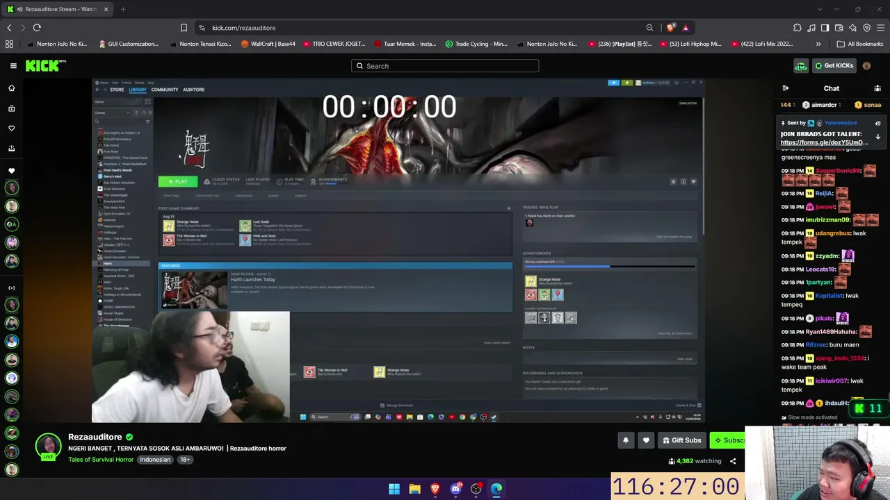Zoom icon in the address bar

(x=649, y=28)
